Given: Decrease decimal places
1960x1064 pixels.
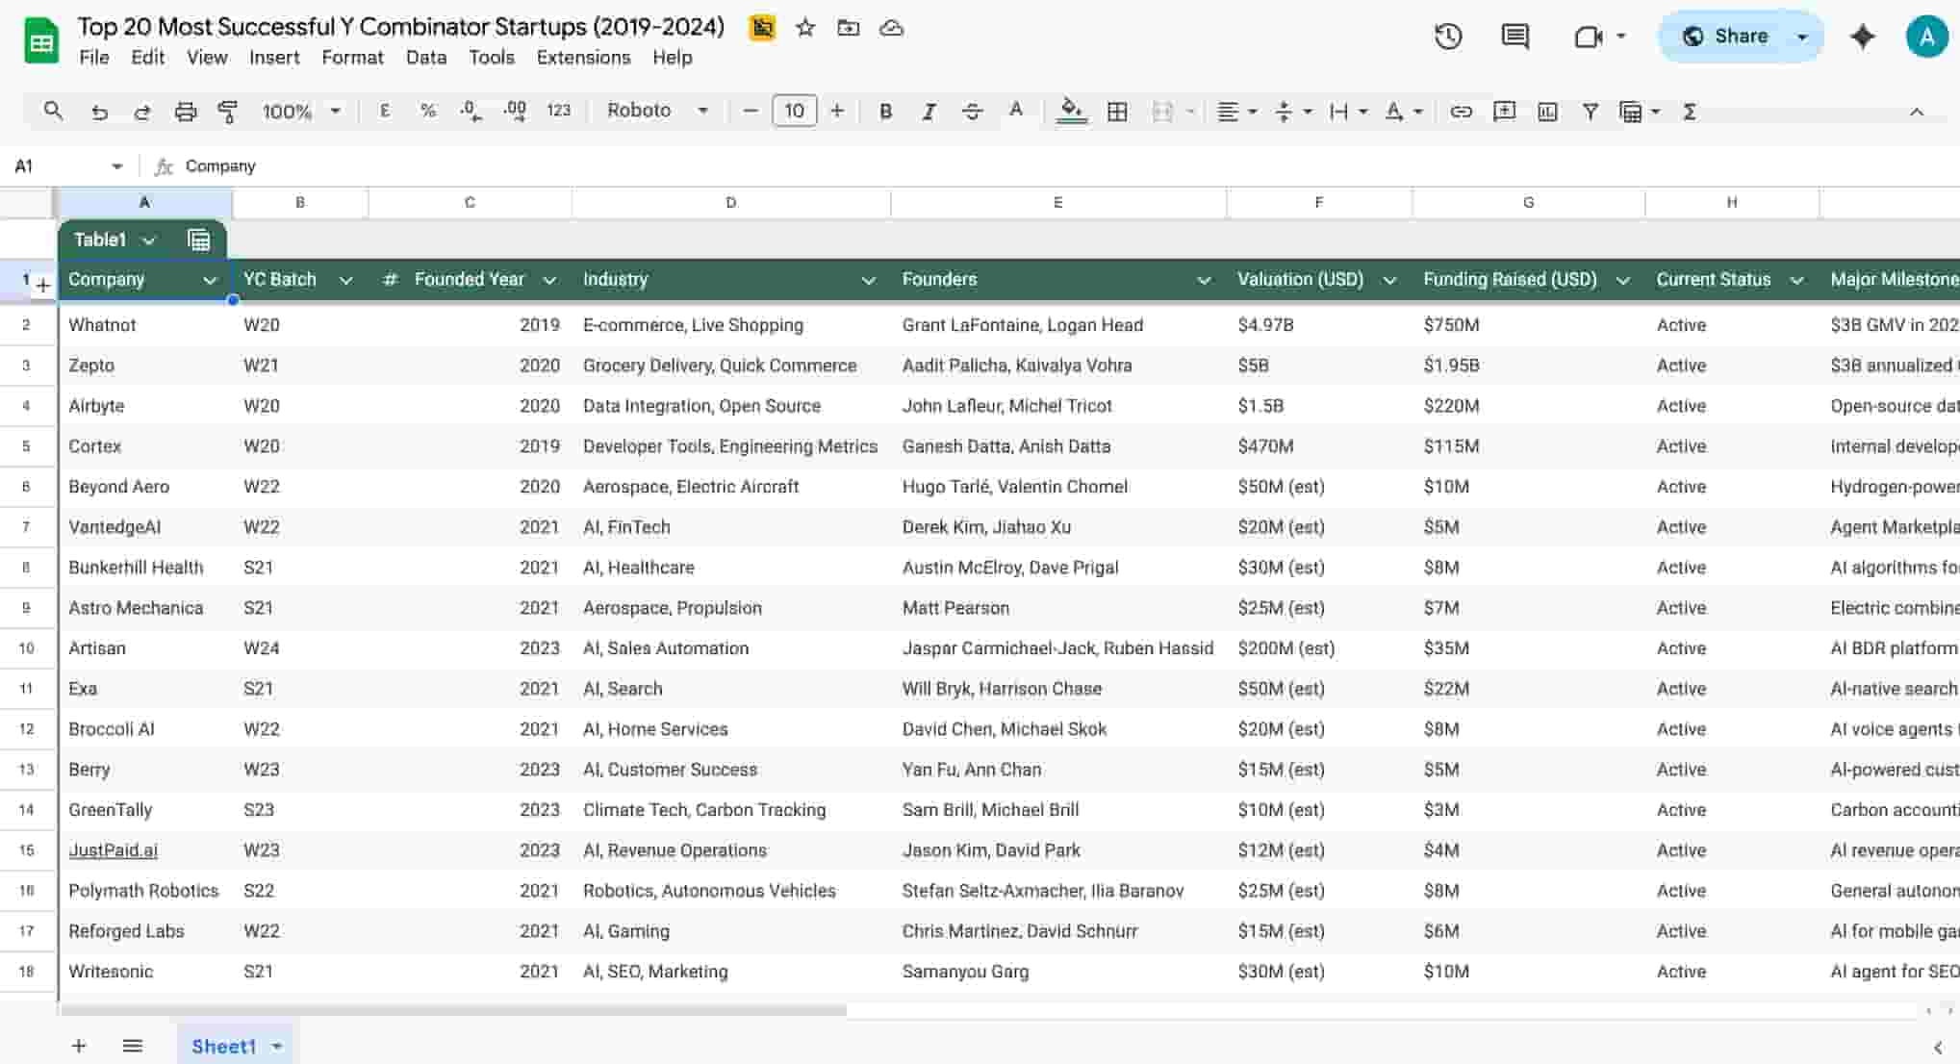Looking at the screenshot, I should [x=471, y=111].
